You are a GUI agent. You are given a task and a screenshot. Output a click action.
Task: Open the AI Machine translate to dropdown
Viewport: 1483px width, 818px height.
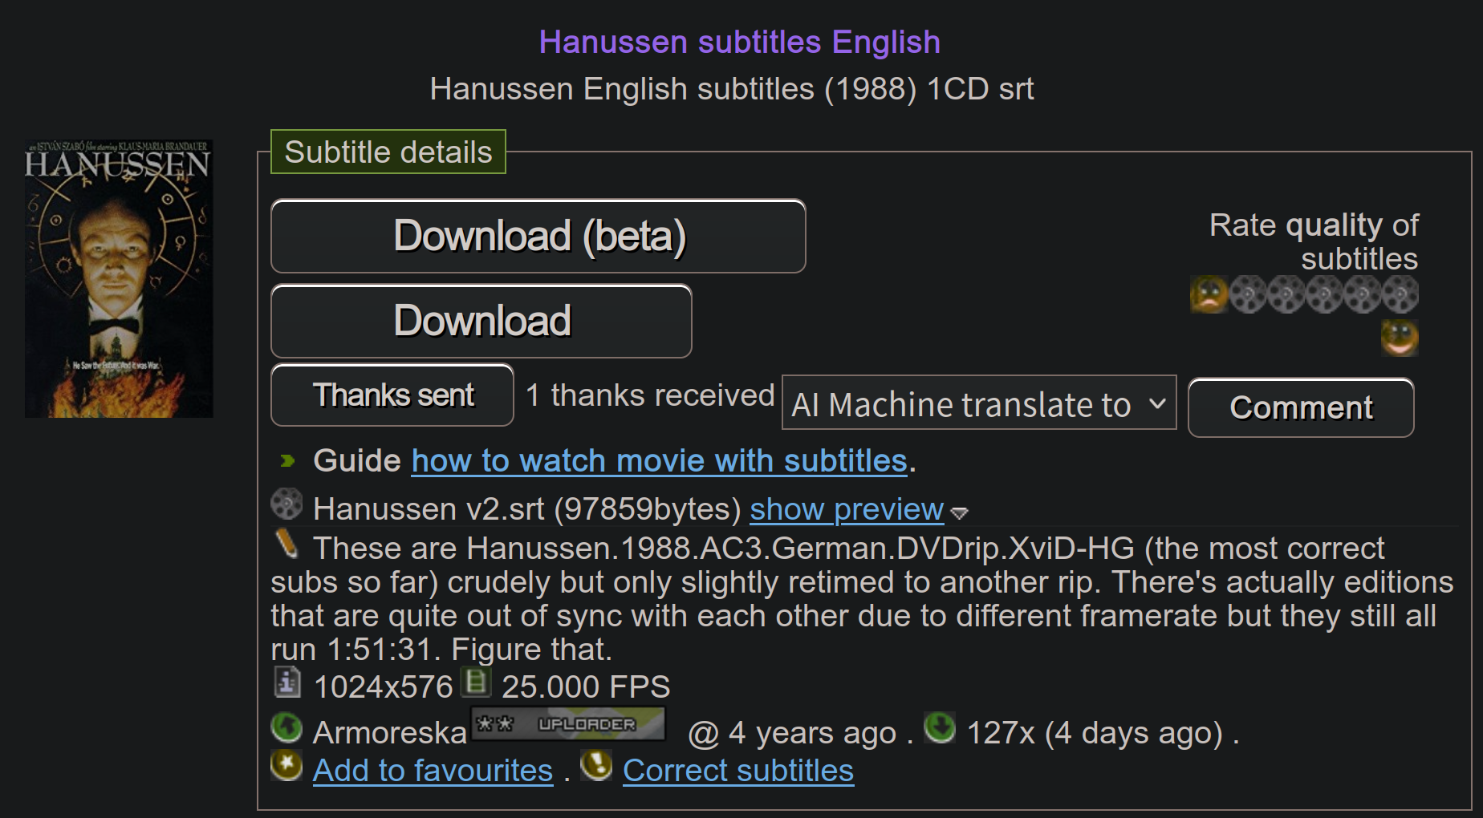click(x=978, y=403)
